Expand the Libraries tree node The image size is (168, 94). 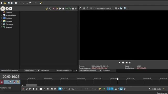click(x=1, y=21)
